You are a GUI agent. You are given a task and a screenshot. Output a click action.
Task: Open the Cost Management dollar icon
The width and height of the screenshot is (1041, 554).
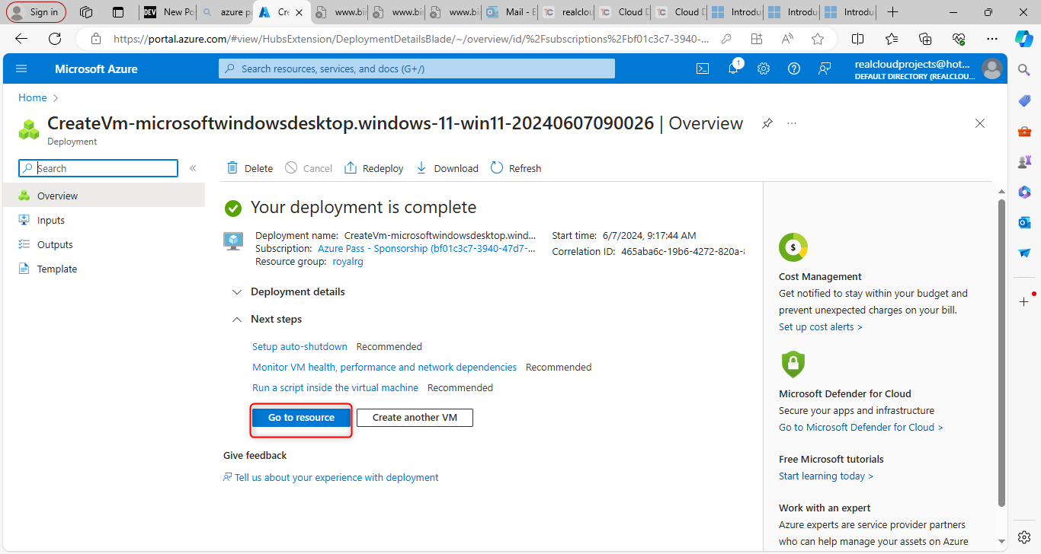pos(793,247)
